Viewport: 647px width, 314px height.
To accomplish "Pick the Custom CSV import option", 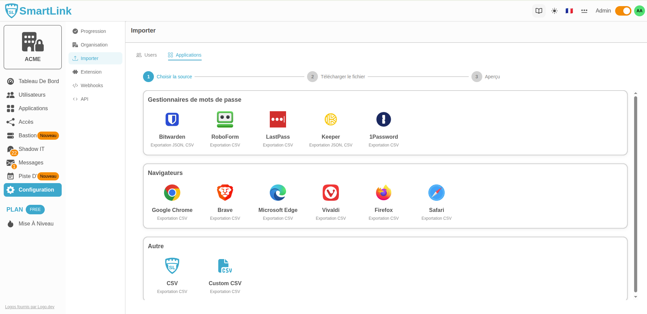I will click(x=225, y=266).
